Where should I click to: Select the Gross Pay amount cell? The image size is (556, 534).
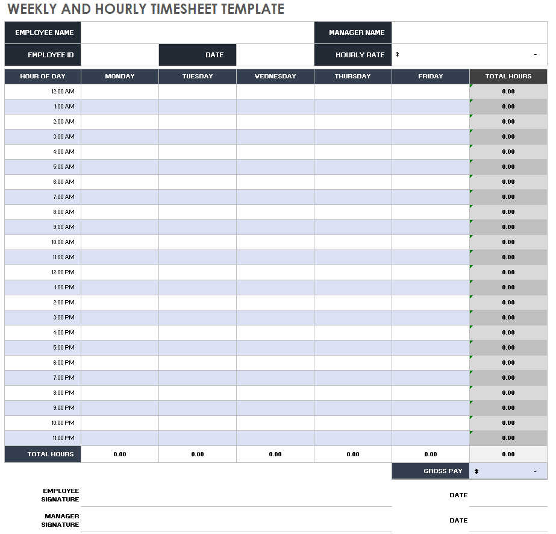[508, 471]
